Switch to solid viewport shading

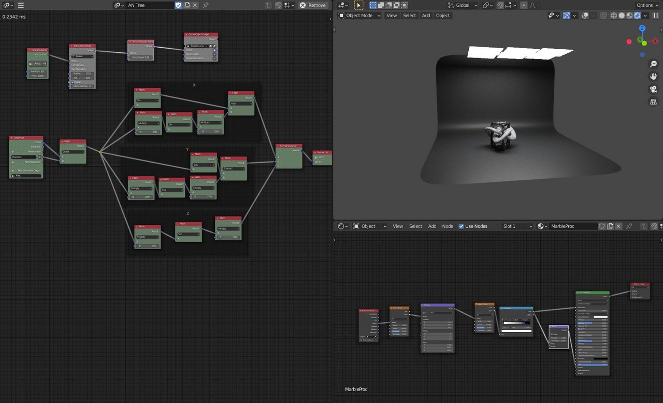622,16
